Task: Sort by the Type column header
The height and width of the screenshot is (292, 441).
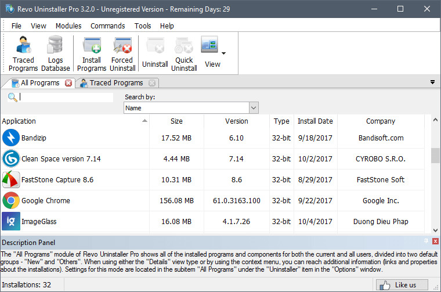Action: pos(281,121)
